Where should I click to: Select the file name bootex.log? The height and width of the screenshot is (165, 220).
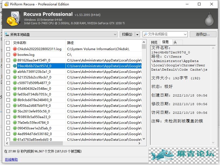point(26,54)
